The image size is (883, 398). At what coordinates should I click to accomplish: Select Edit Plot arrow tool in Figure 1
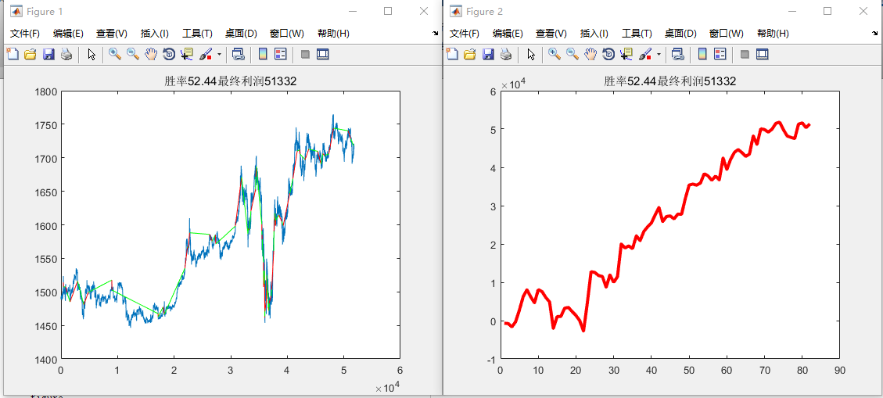click(x=92, y=54)
